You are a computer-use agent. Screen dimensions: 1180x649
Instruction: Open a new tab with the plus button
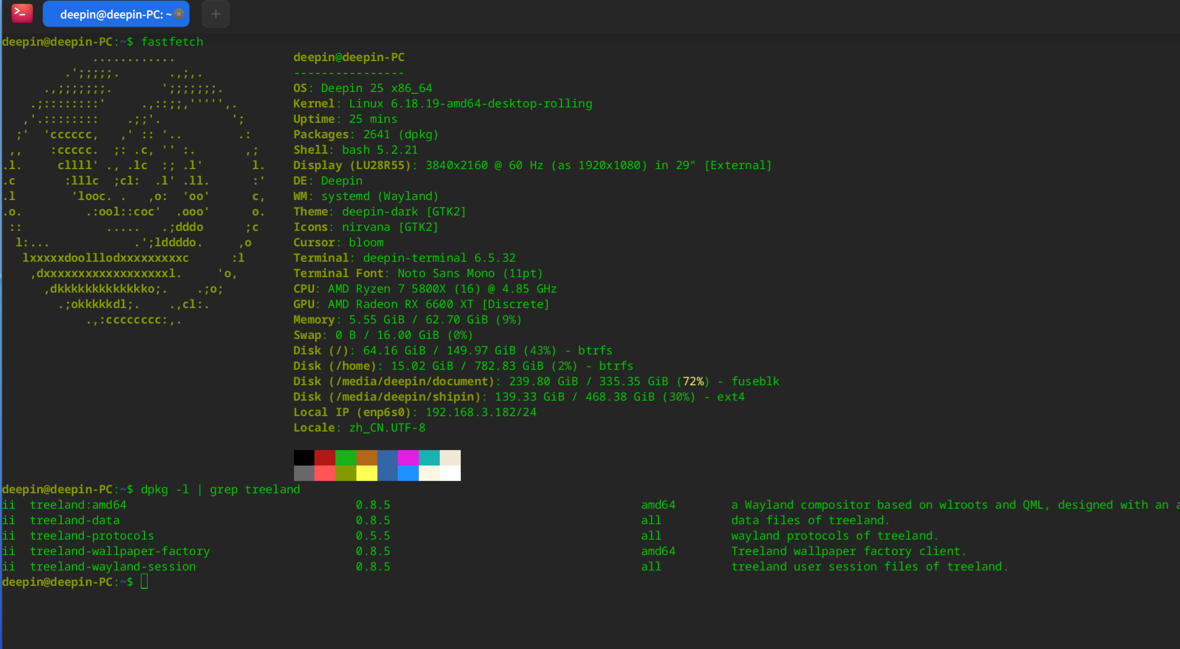pos(216,14)
